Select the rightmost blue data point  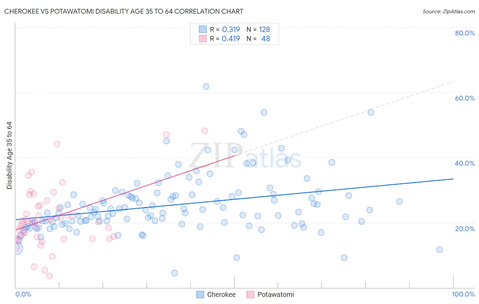pos(439,250)
